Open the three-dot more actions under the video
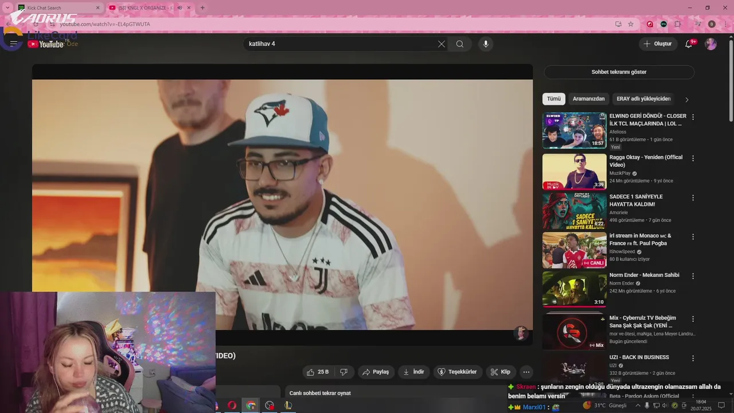Screen dimensions: 734x413 [526, 372]
